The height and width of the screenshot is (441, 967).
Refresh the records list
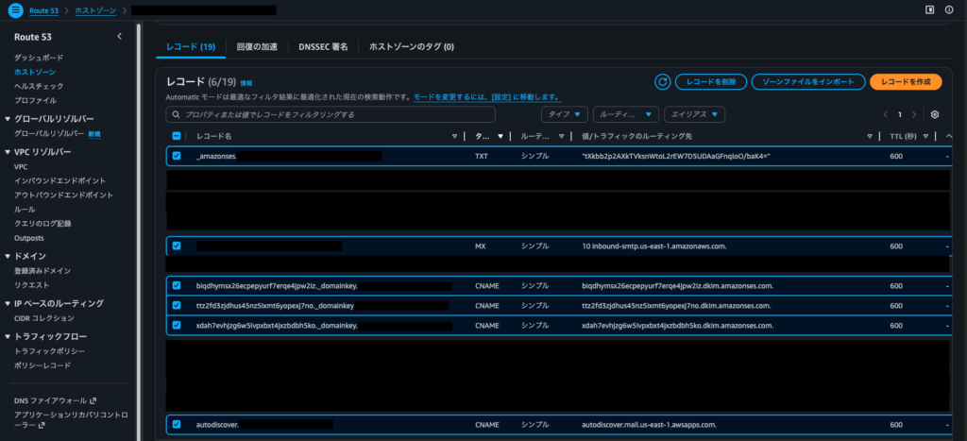(x=663, y=82)
